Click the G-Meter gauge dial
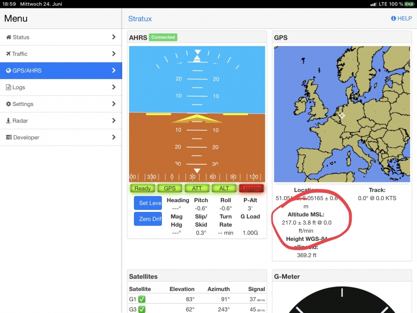Image resolution: width=417 pixels, height=313 pixels. pos(342,300)
